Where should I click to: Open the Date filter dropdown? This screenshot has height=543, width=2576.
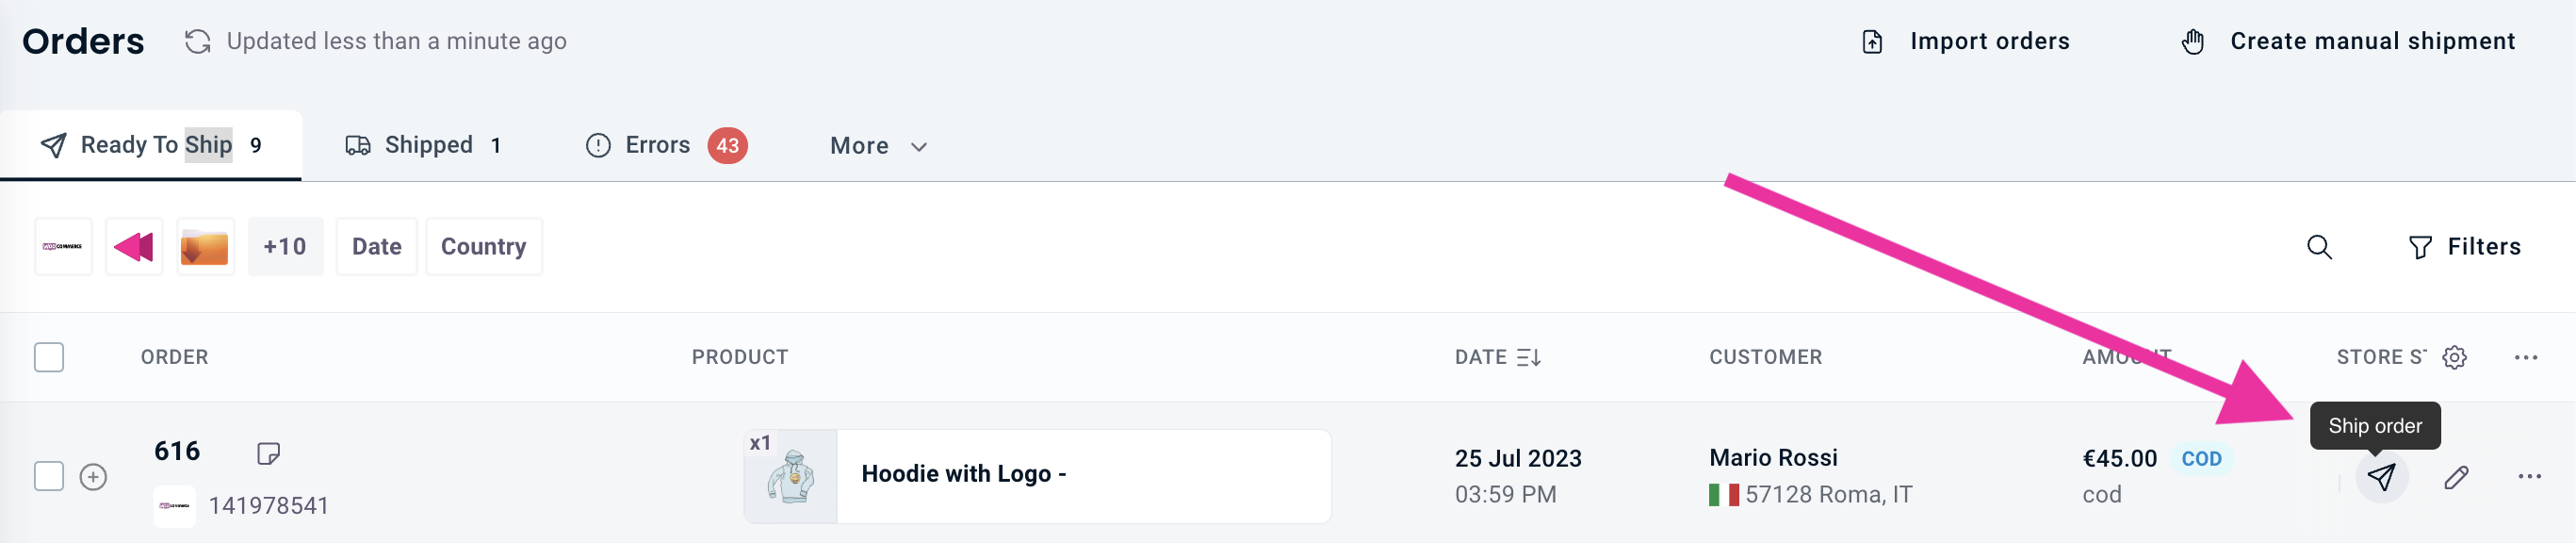click(377, 246)
